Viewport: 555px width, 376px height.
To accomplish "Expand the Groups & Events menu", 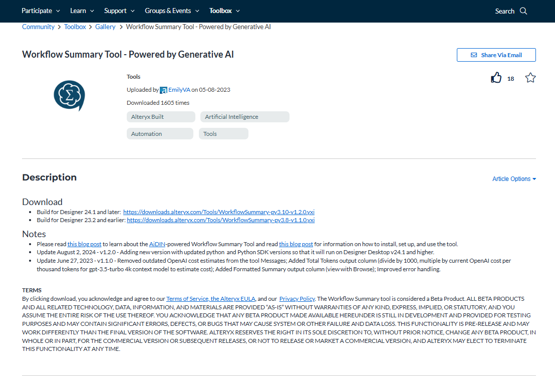I will point(172,11).
